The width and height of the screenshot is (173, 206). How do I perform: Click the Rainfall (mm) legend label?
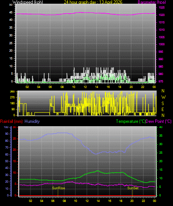click(x=11, y=121)
